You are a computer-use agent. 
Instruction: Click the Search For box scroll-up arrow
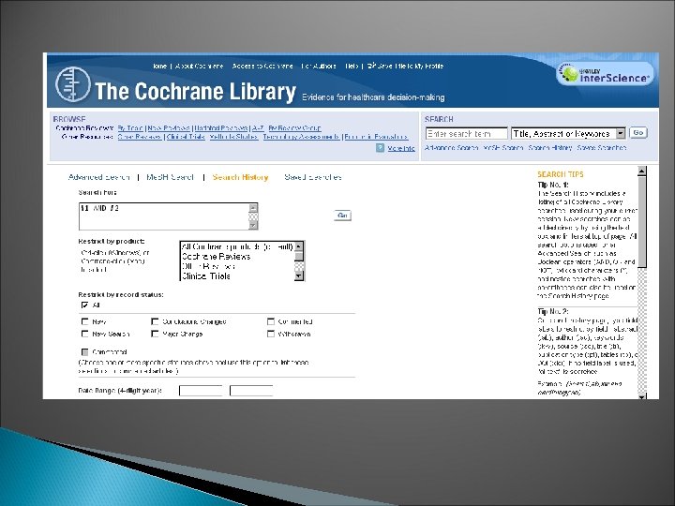point(253,208)
